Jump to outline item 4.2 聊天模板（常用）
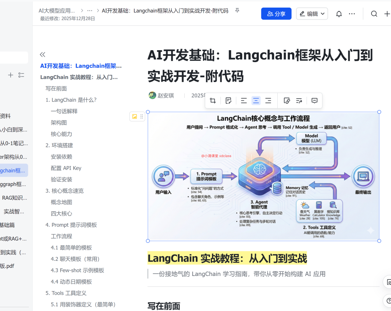The width and height of the screenshot is (391, 311). click(75, 259)
